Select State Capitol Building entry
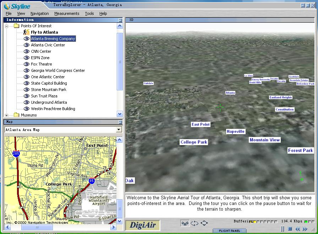318x234 pixels. click(49, 83)
